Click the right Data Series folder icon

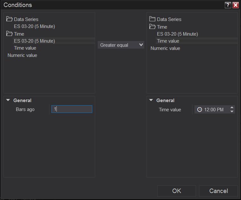click(x=152, y=19)
